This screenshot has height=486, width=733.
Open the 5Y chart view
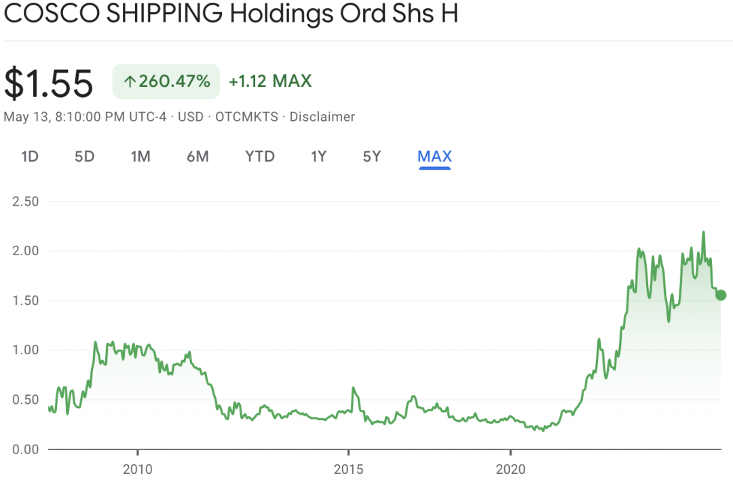pyautogui.click(x=372, y=157)
